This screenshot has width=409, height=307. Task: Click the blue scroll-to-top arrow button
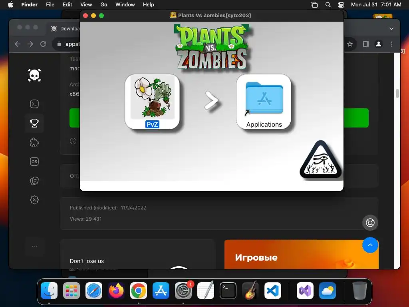(x=370, y=245)
